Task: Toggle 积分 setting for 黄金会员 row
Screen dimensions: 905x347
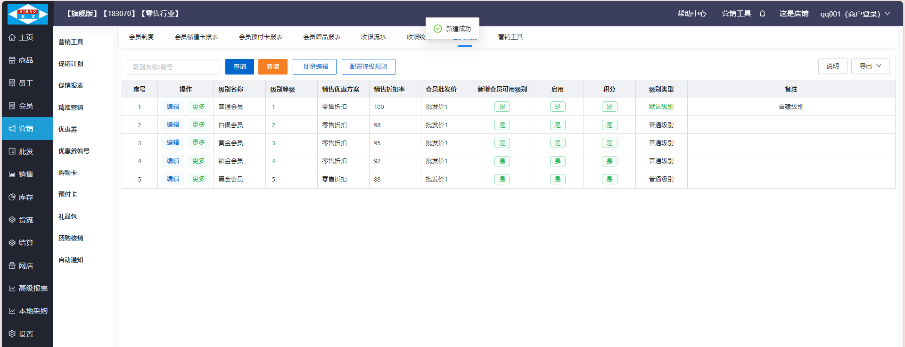Action: 609,143
